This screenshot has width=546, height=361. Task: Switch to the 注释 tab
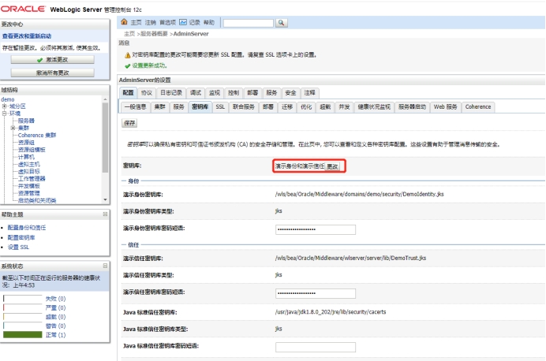coord(309,93)
